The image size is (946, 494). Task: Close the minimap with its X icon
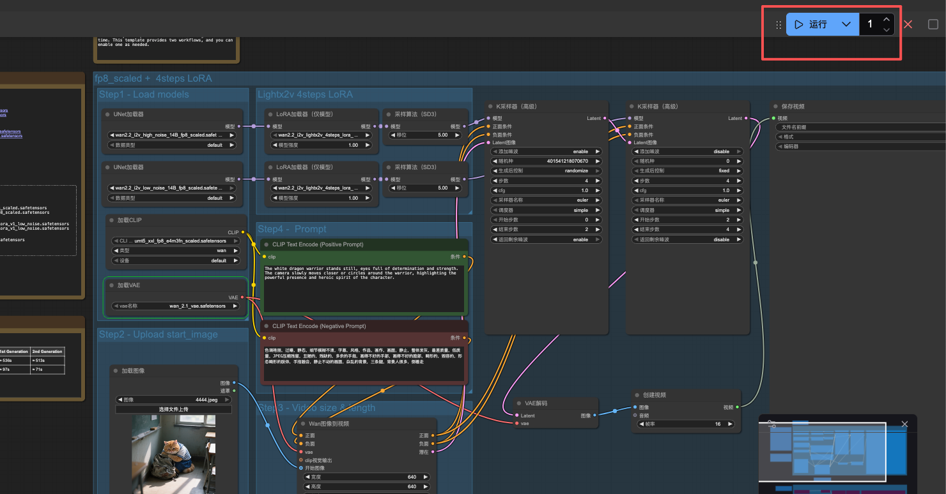coord(904,424)
